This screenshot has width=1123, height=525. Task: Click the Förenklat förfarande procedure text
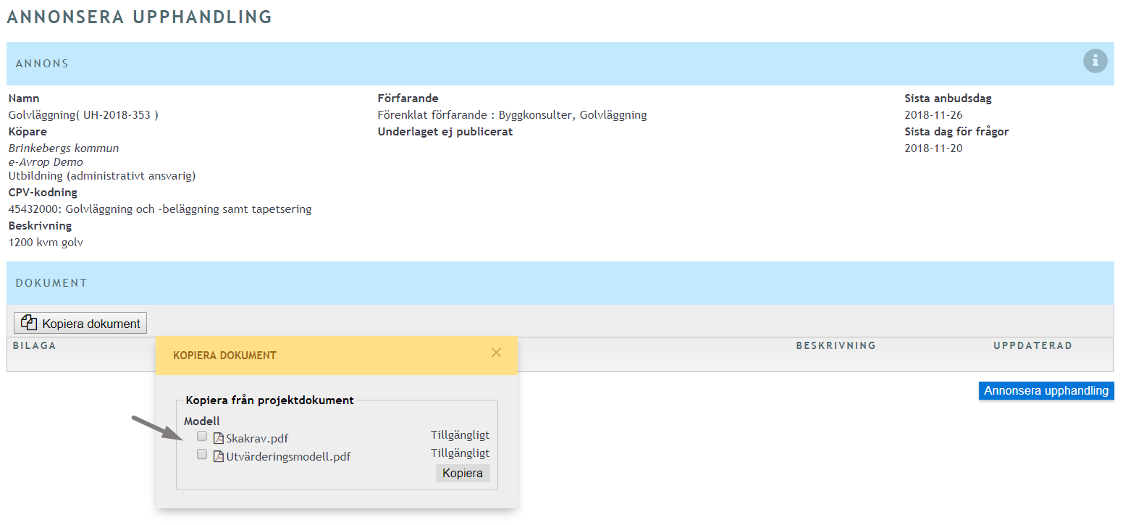512,114
